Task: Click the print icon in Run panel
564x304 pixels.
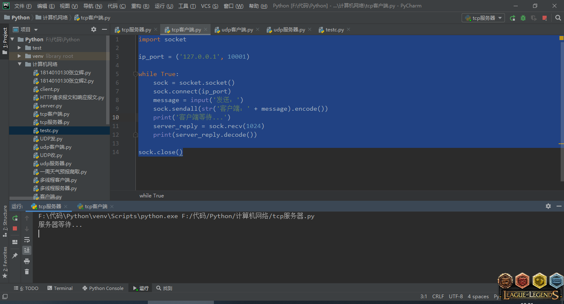Action: click(x=27, y=261)
